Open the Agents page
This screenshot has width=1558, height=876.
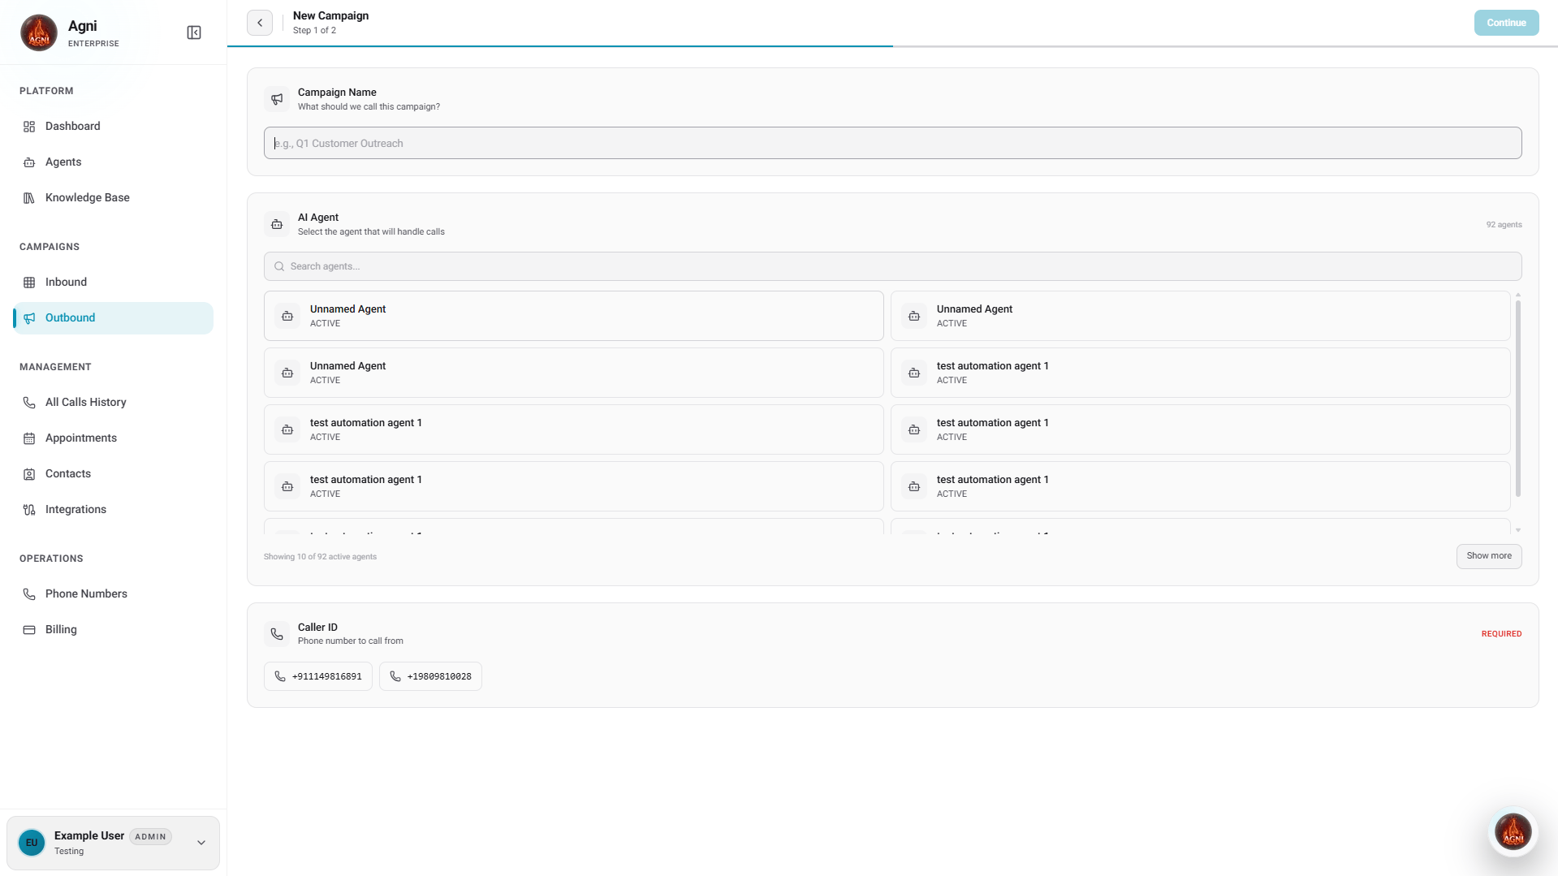(x=114, y=162)
